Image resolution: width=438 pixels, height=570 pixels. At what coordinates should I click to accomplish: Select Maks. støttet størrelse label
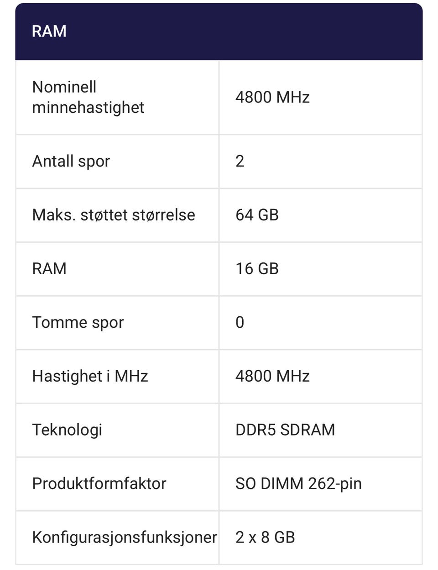click(x=114, y=215)
